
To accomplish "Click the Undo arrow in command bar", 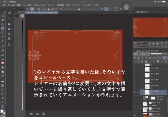I will coord(61,9).
